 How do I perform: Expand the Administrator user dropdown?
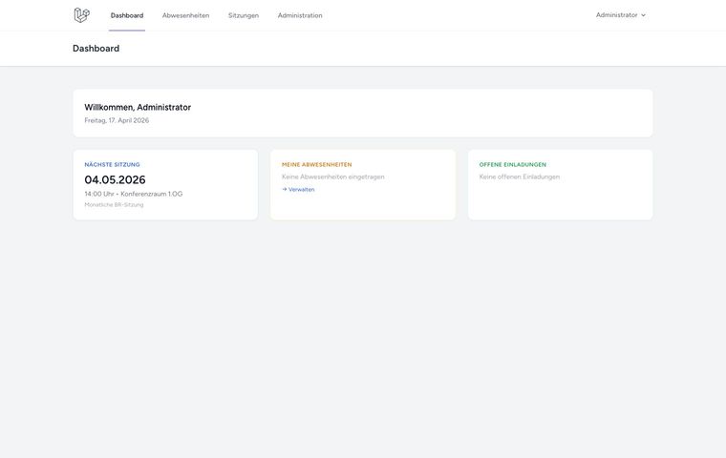coord(620,15)
